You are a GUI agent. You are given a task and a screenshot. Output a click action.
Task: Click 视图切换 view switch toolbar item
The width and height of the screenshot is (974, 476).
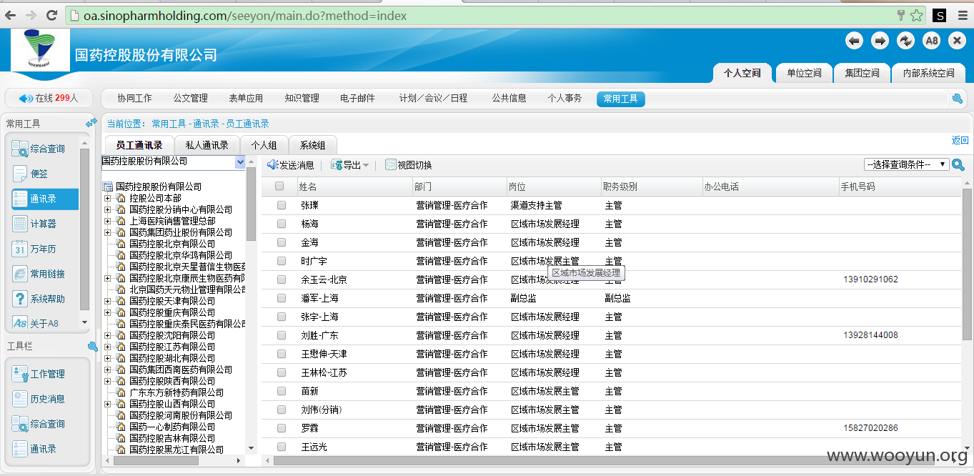(x=409, y=165)
